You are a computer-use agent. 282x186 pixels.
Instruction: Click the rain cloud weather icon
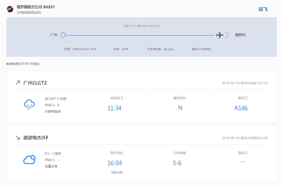[x=29, y=104]
